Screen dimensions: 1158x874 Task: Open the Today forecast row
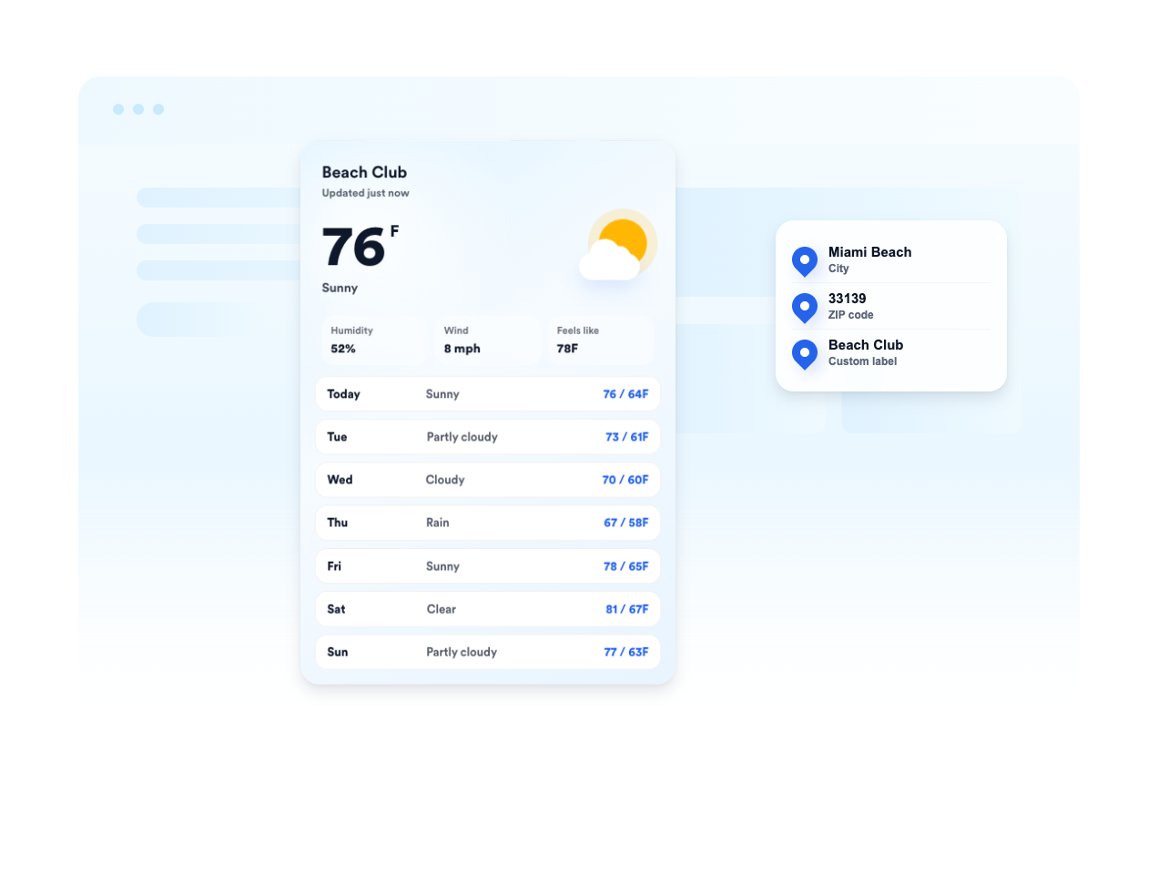(488, 394)
